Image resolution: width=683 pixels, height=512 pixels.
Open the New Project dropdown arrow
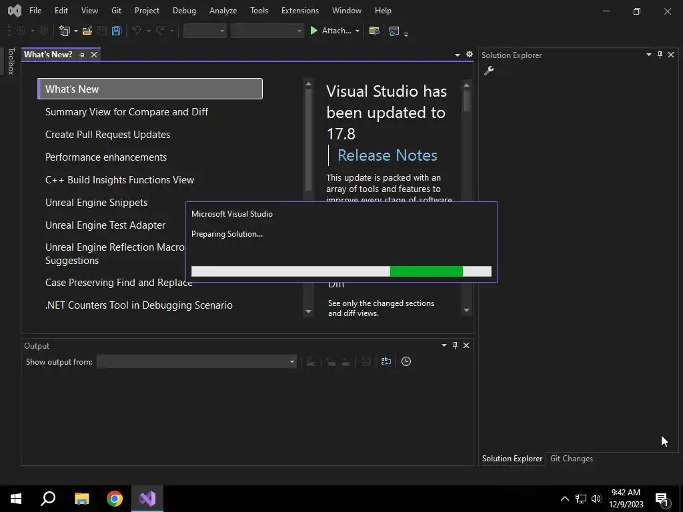coord(76,31)
